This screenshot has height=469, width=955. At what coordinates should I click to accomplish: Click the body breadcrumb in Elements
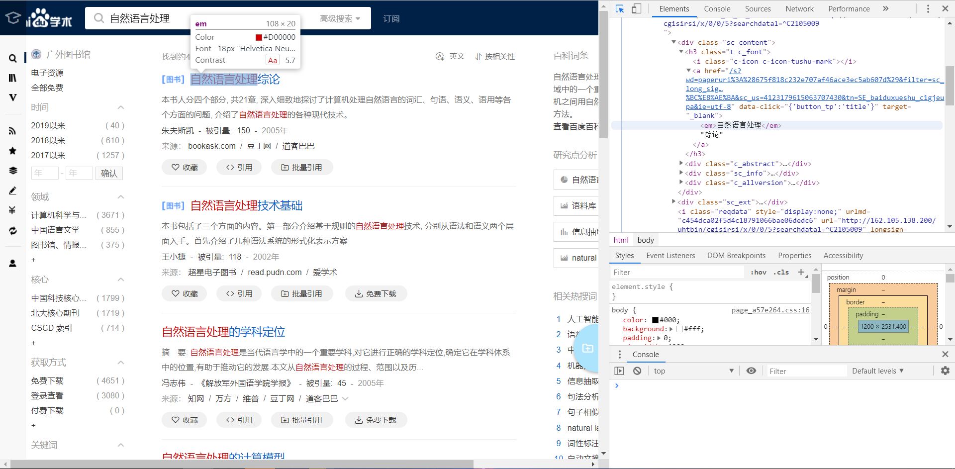point(646,240)
